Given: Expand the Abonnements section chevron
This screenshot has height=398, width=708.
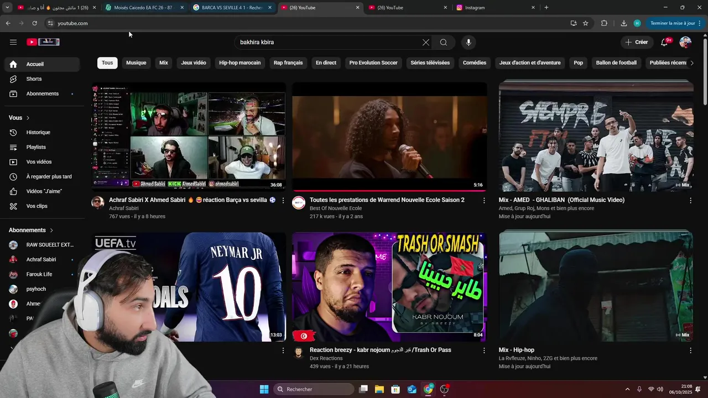Looking at the screenshot, I should pos(51,230).
